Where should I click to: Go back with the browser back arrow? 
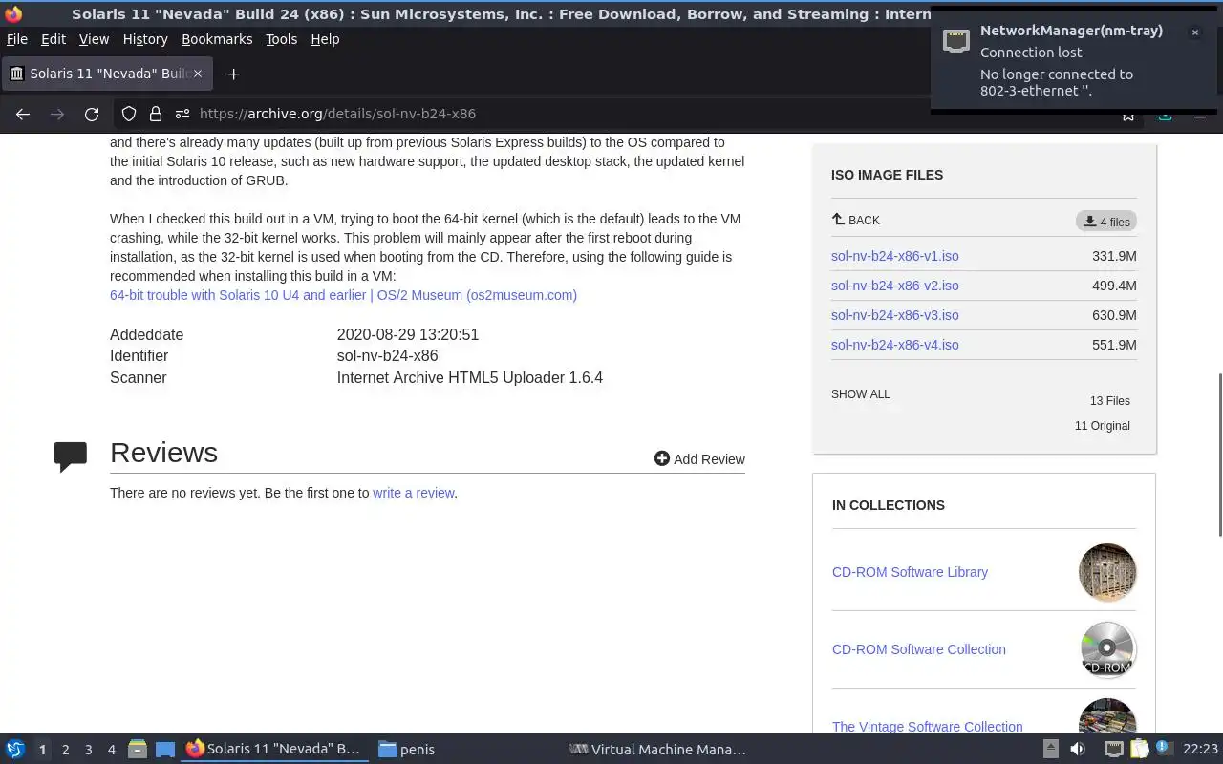coord(23,114)
